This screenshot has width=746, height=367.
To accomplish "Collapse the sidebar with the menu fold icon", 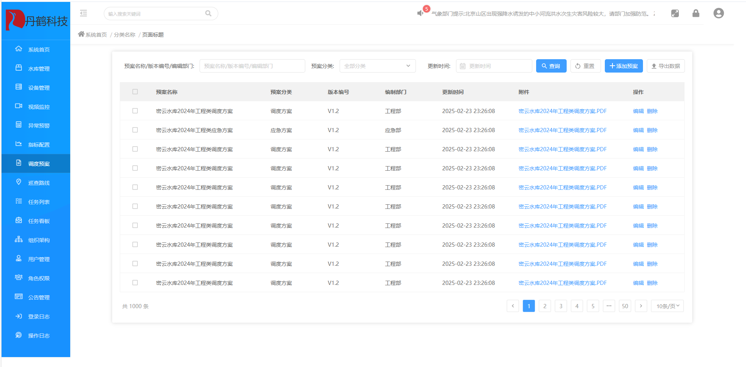I will click(x=84, y=13).
